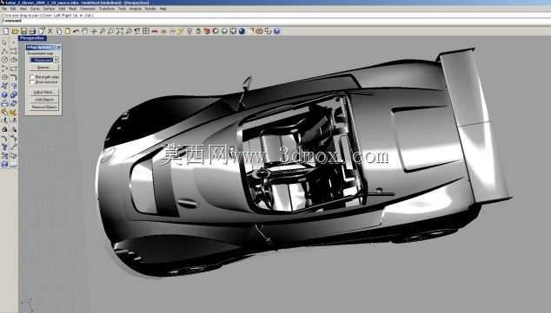Click into the Command input line
551x313 pixels.
(275, 21)
